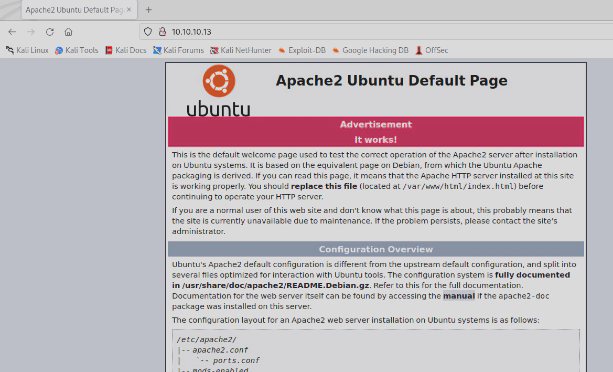
Task: Open a new tab with plus button
Action: [x=148, y=10]
